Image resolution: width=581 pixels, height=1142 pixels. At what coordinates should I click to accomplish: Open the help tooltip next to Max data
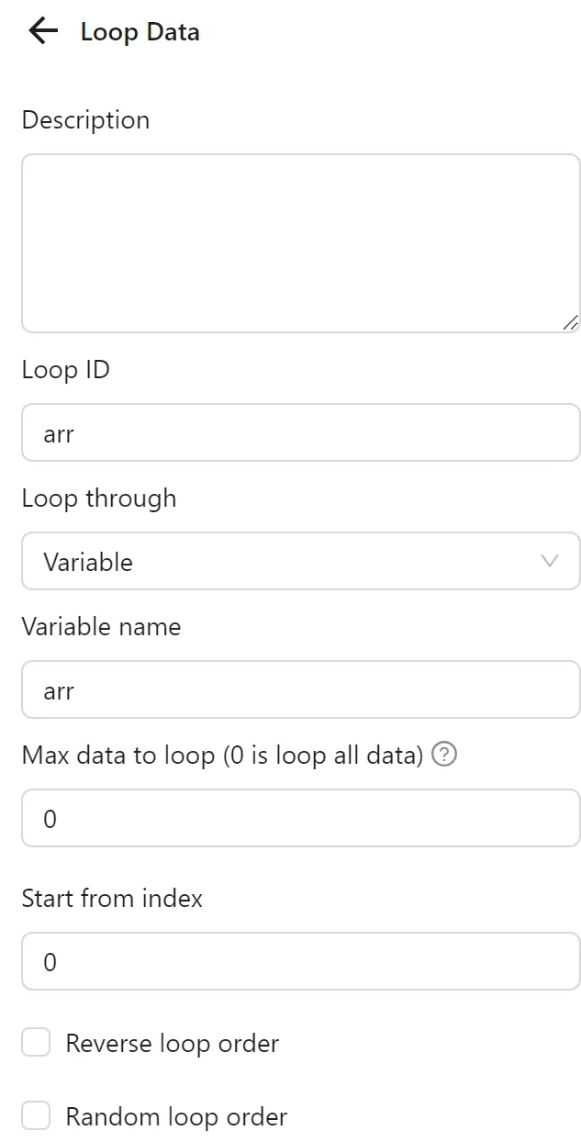click(443, 755)
